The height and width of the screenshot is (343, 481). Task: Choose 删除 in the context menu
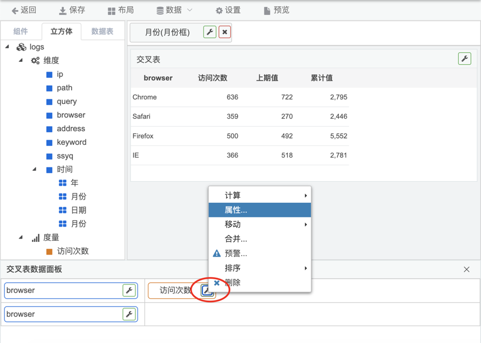point(233,283)
